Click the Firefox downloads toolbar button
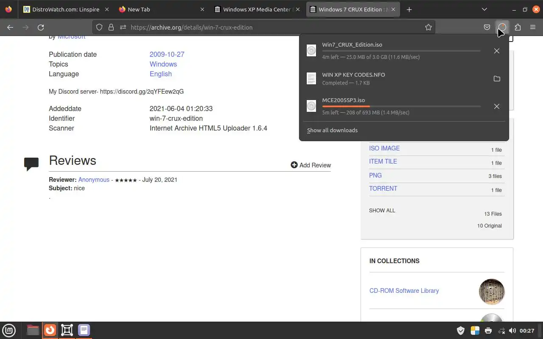 point(502,27)
